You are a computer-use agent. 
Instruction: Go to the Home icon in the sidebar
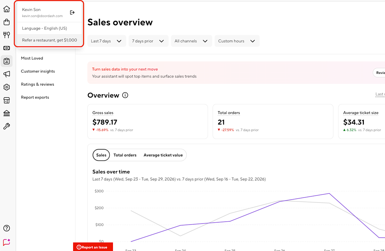tap(6, 9)
